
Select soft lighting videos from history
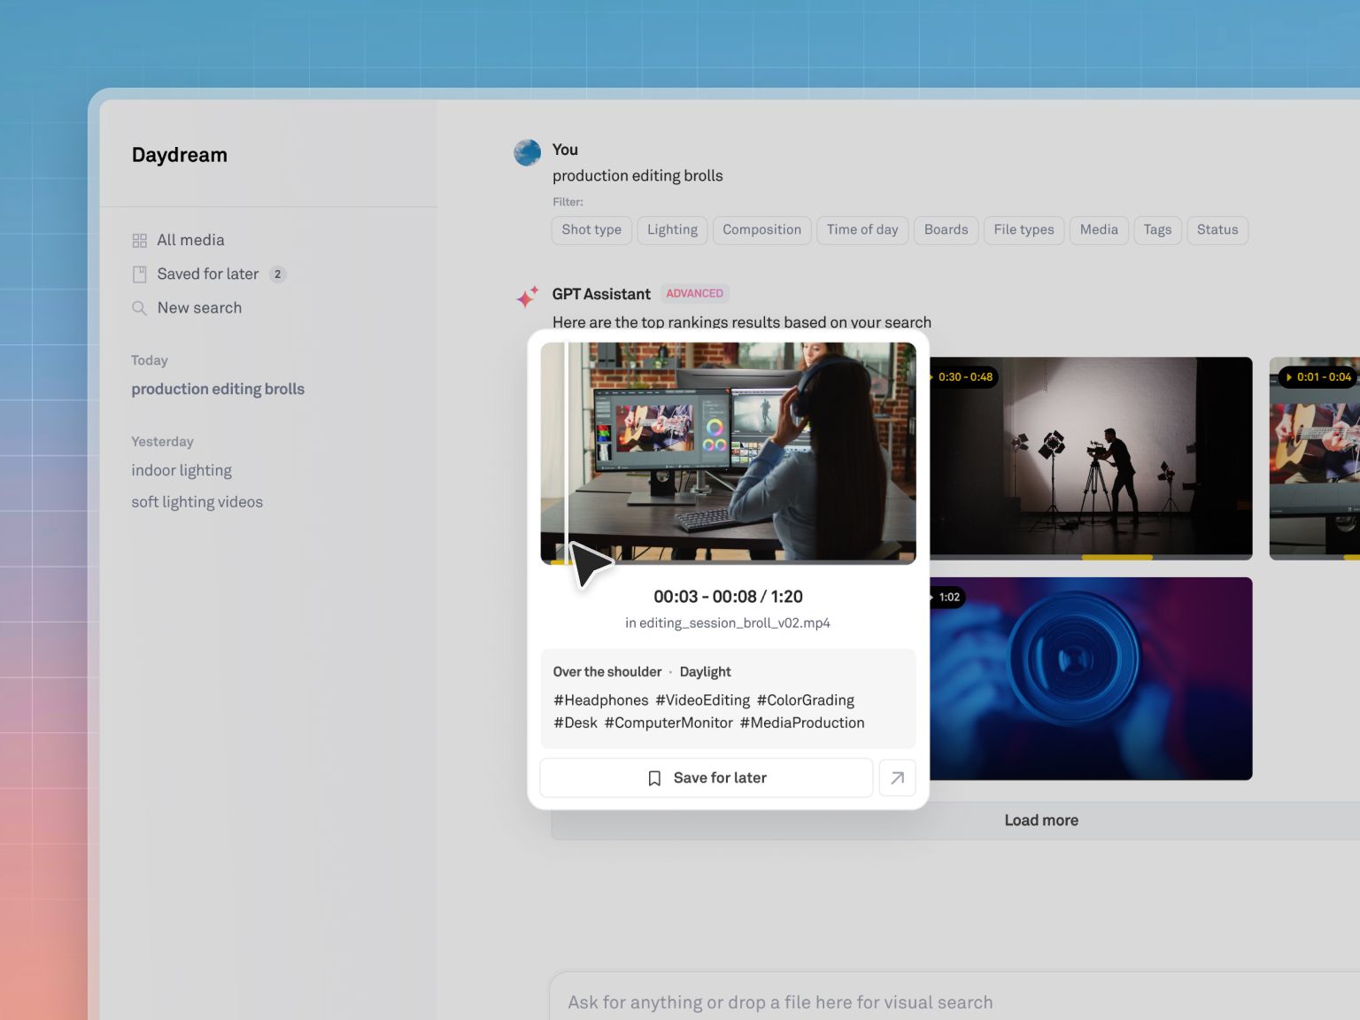[x=197, y=502]
